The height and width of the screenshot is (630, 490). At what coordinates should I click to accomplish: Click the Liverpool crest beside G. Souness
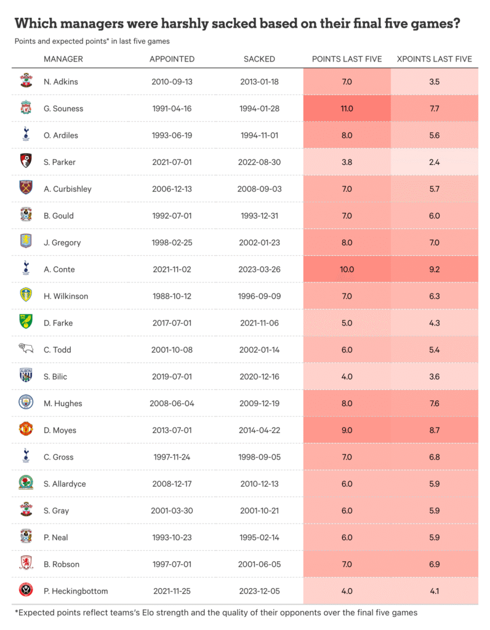25,108
